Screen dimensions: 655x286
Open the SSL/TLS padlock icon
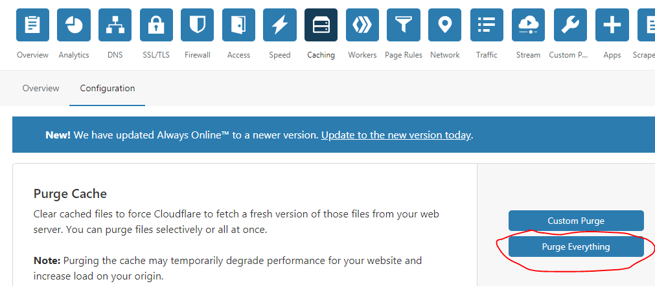point(156,25)
